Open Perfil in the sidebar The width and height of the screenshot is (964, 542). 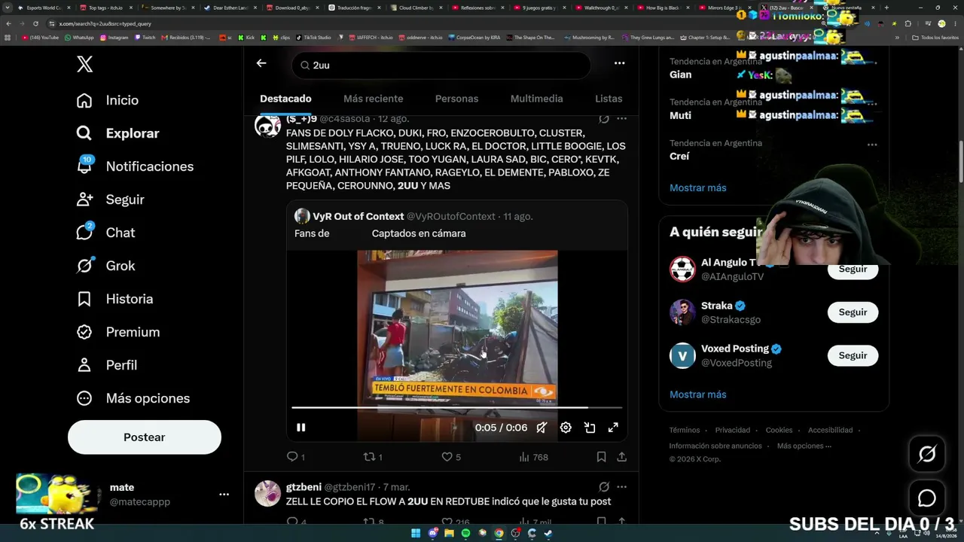point(106,365)
